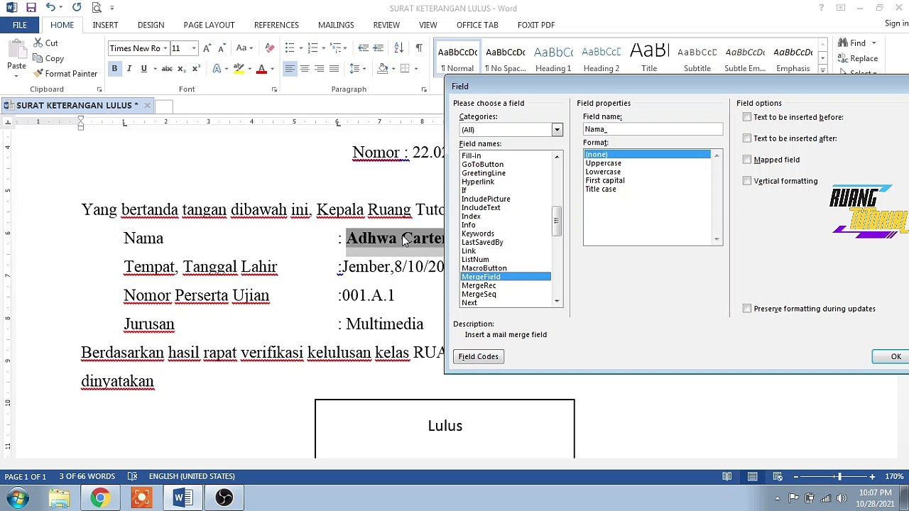Open the font name dropdown
Viewport: 909px width, 511px height.
tap(165, 48)
